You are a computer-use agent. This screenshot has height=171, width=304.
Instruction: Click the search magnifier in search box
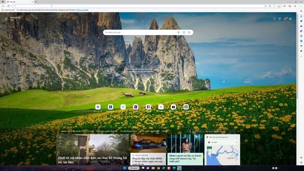tap(189, 32)
